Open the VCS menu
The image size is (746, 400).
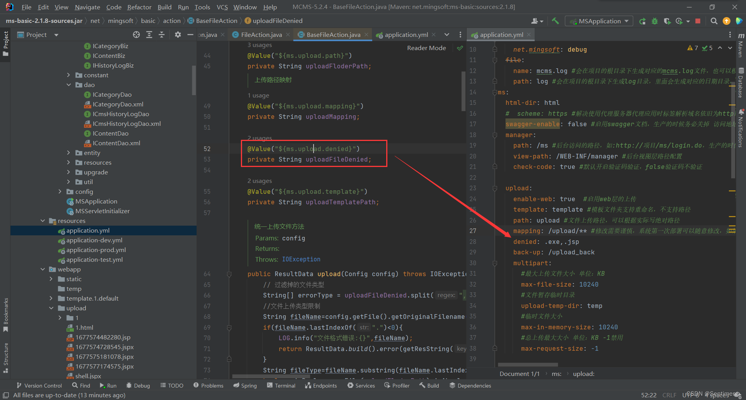click(222, 7)
